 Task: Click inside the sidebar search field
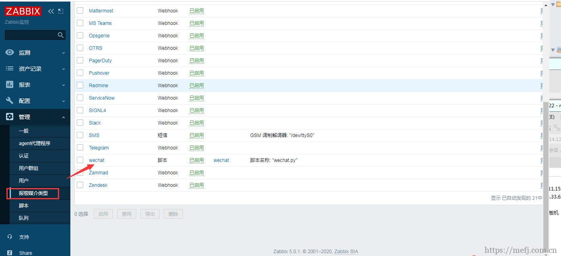(30, 35)
